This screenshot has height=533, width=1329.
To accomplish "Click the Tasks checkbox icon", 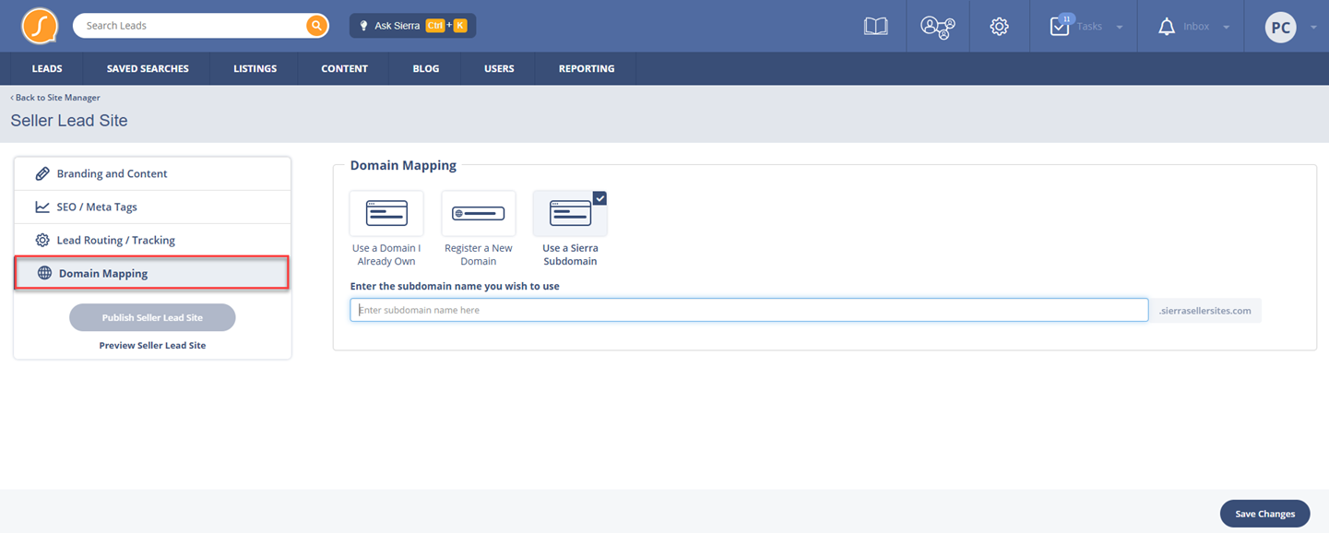I will 1059,27.
